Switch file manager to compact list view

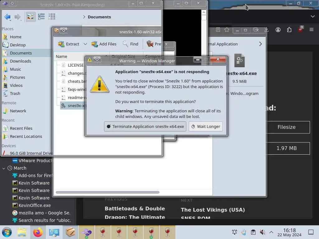coord(41,17)
